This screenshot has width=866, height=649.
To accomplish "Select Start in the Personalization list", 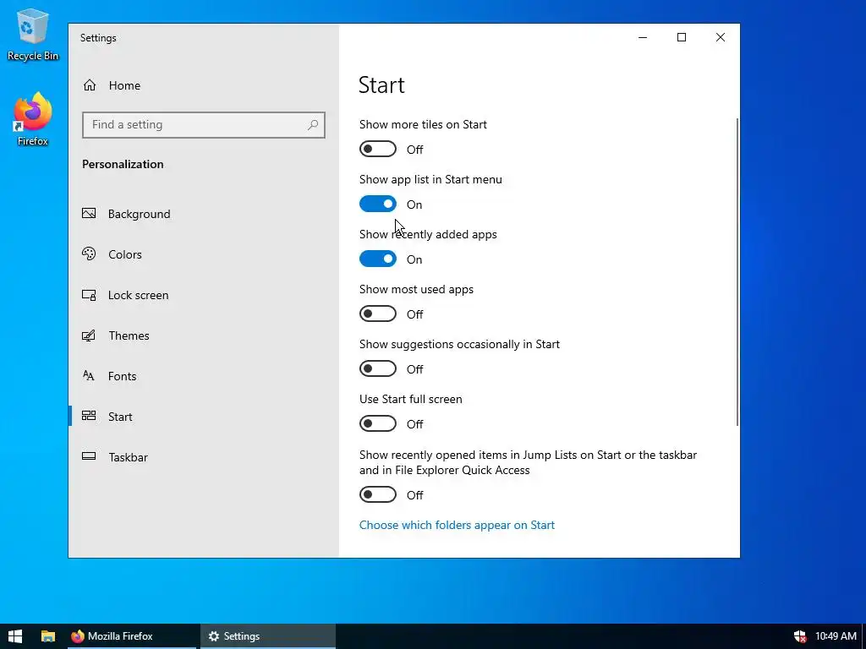I will [x=203, y=417].
